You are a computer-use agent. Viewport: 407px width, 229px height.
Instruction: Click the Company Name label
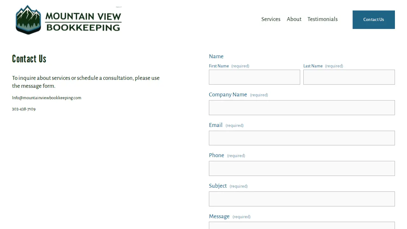click(228, 95)
